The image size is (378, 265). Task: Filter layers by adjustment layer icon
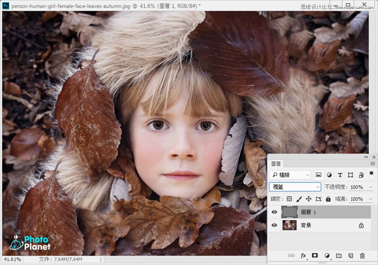point(329,175)
